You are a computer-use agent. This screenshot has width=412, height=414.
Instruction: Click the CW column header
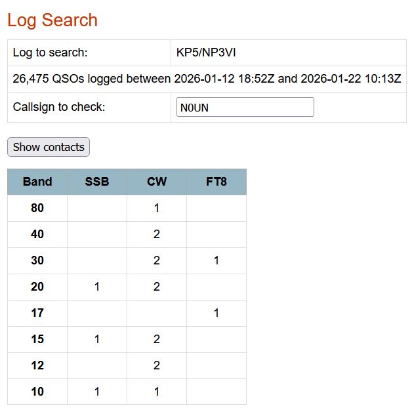point(157,182)
